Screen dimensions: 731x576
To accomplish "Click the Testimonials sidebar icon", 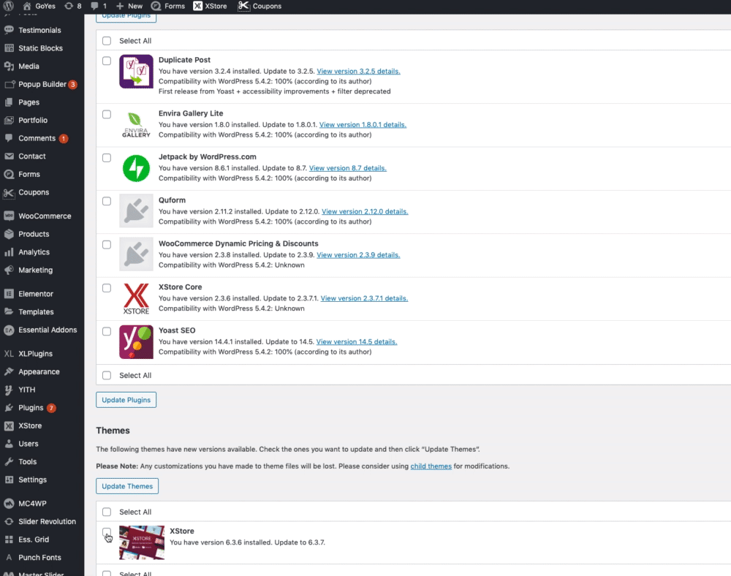I will (x=9, y=30).
